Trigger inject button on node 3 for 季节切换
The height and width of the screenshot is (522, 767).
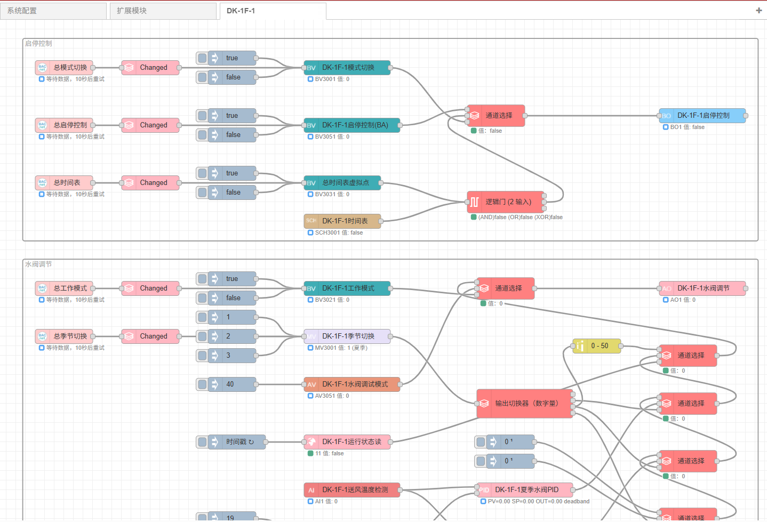(202, 356)
